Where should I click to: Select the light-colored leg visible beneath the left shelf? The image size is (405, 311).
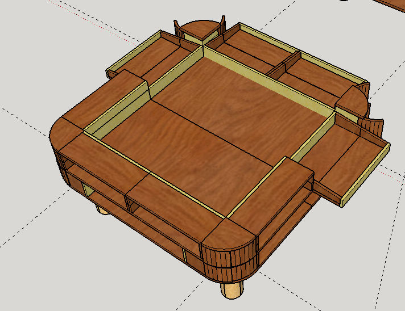[103, 210]
